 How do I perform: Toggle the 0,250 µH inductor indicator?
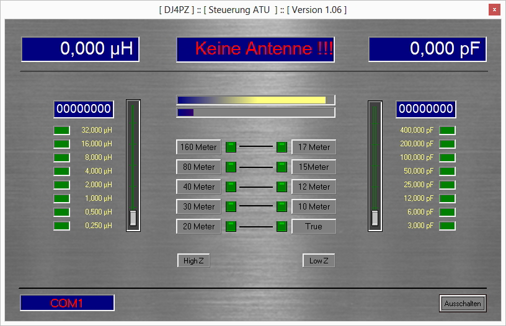[62, 226]
